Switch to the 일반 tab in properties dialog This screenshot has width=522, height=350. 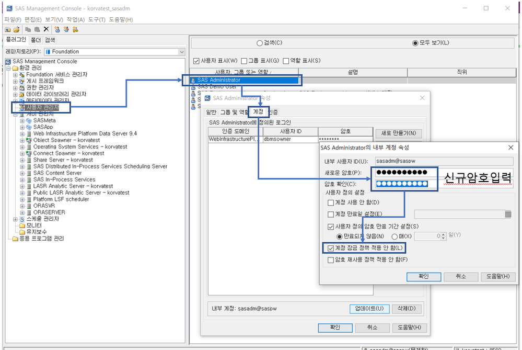211,112
